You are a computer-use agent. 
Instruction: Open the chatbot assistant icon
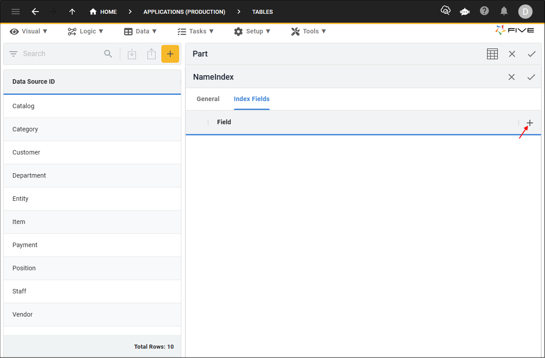tap(465, 11)
